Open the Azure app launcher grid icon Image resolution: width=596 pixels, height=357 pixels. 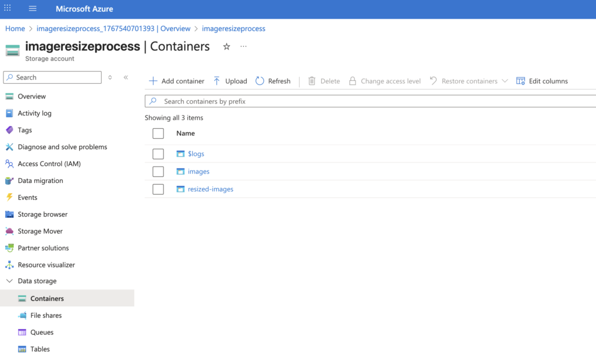point(8,9)
